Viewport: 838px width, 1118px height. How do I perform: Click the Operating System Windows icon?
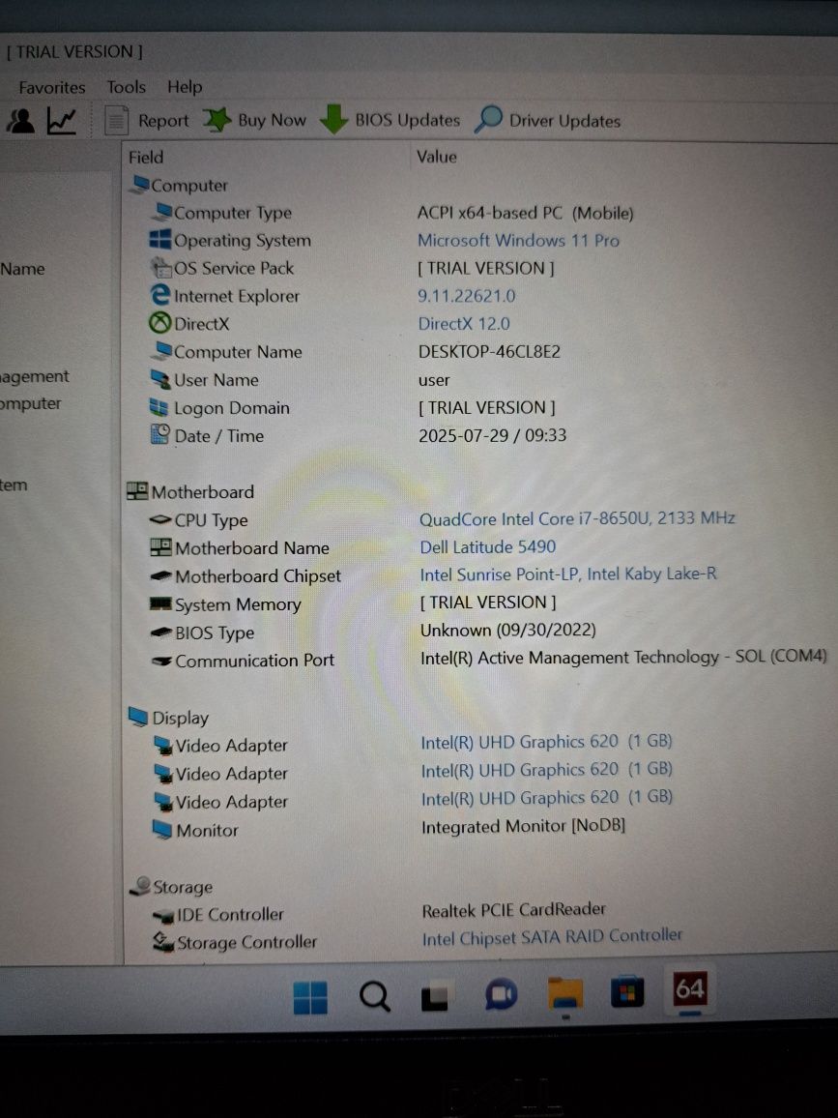[x=160, y=239]
